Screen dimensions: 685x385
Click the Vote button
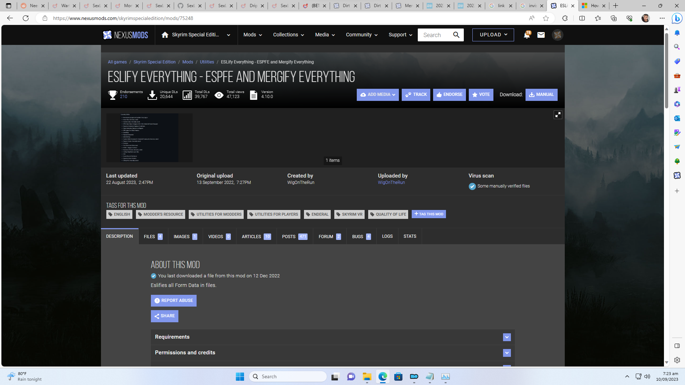[481, 95]
